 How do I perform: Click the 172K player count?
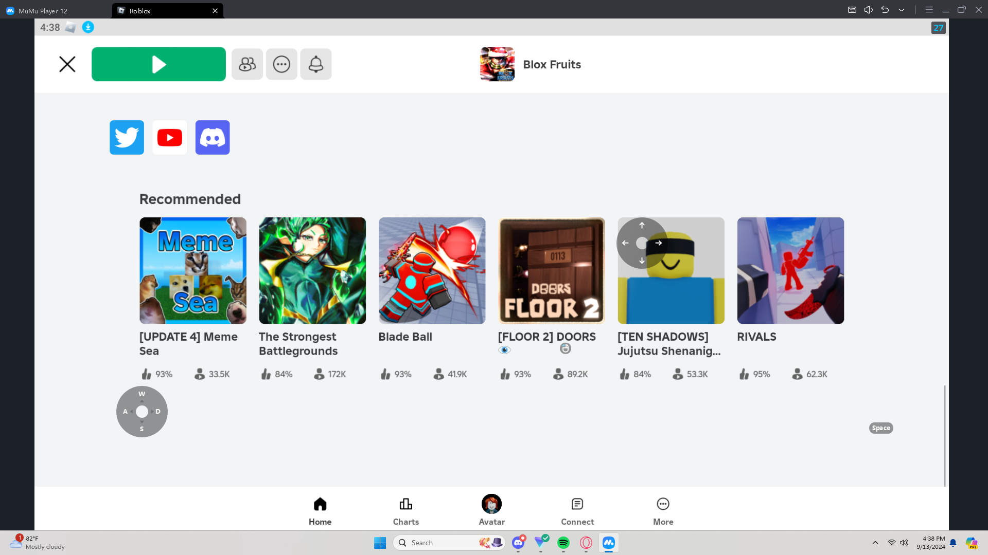[x=330, y=374]
